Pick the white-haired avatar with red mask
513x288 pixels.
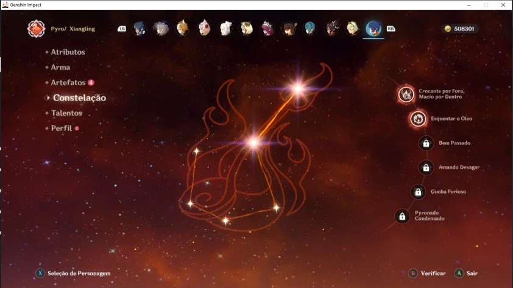point(204,29)
